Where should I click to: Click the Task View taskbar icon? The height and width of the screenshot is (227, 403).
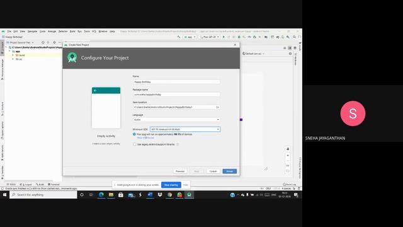pos(91,195)
